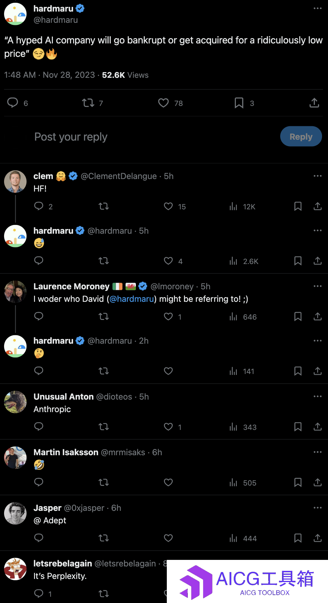This screenshot has height=603, width=328.
Task: Open more options on Jasper's reply
Action: pyautogui.click(x=318, y=508)
